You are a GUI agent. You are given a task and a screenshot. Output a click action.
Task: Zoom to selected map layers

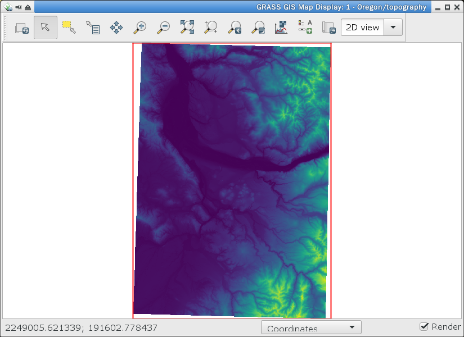(x=187, y=28)
